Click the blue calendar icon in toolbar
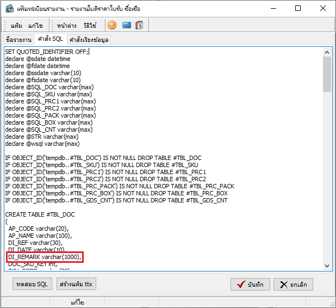The height and width of the screenshot is (308, 336). (126, 25)
